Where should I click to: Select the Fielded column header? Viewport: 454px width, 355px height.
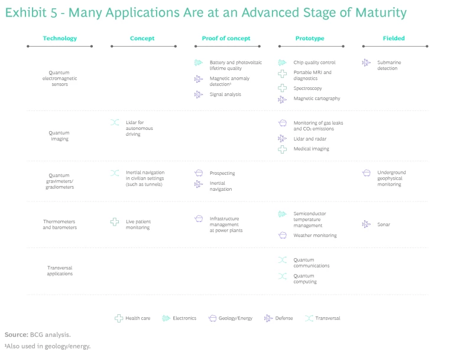pos(394,38)
